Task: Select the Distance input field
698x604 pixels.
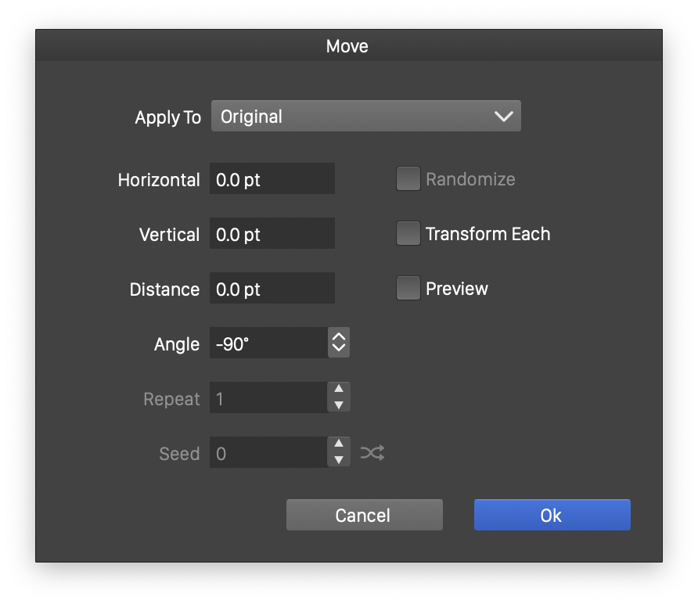Action: point(272,288)
